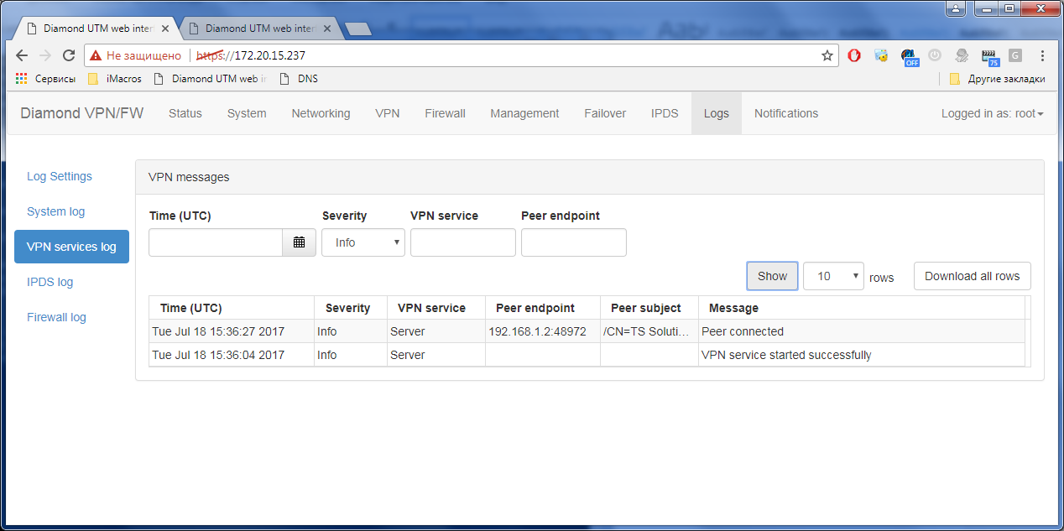The image size is (1064, 531).
Task: Click the clapperboard extension with 75 badge
Action: [989, 56]
